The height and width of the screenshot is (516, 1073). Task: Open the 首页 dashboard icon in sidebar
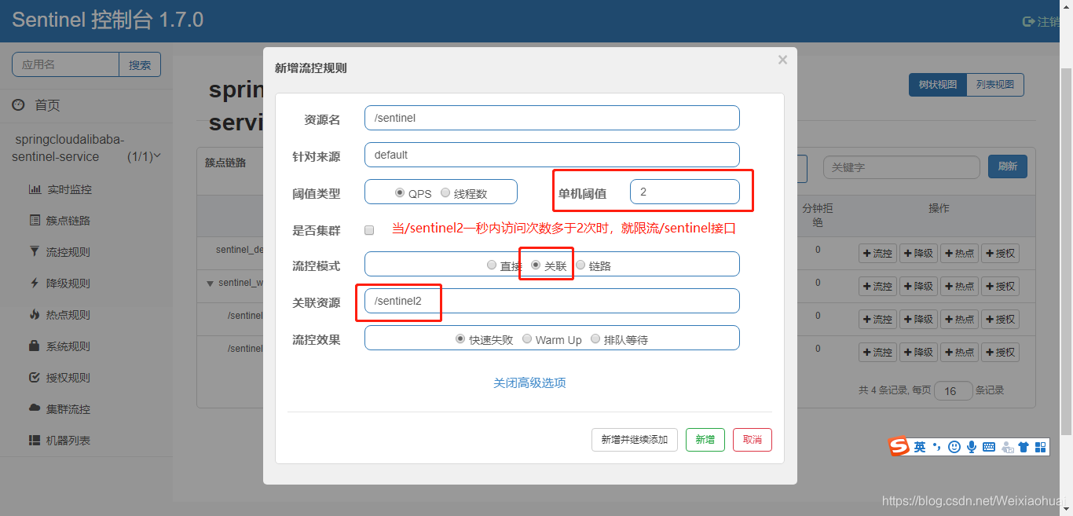click(x=18, y=105)
